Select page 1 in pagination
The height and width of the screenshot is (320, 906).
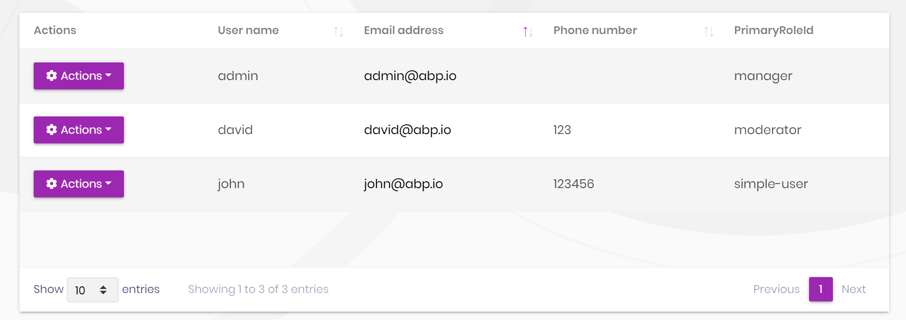pos(821,289)
